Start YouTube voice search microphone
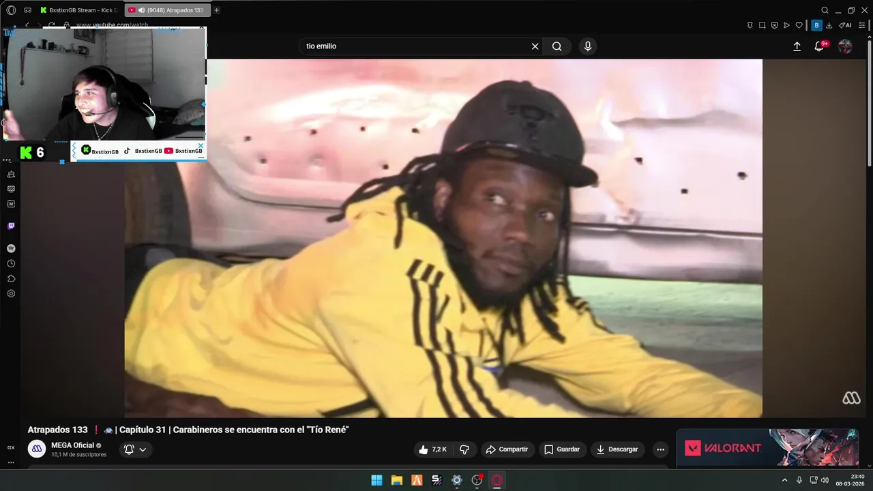The image size is (873, 491). pos(588,46)
